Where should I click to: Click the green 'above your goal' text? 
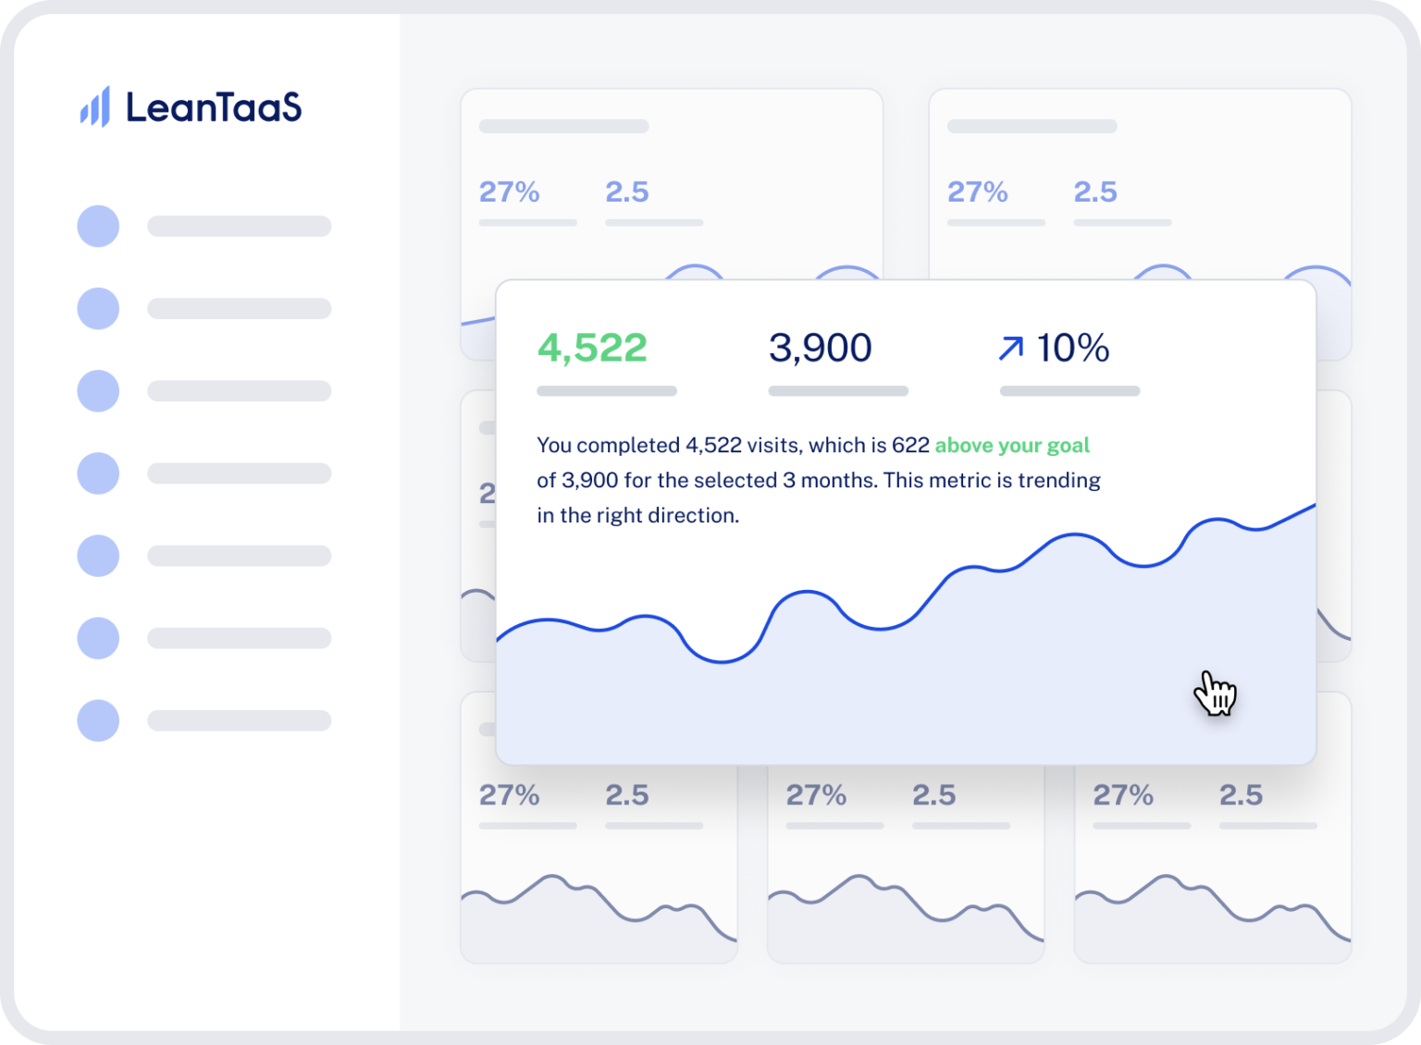pyautogui.click(x=1012, y=446)
